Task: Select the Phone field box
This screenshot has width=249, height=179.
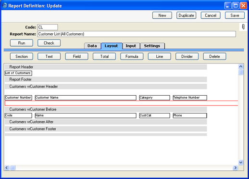Action: [x=190, y=115]
